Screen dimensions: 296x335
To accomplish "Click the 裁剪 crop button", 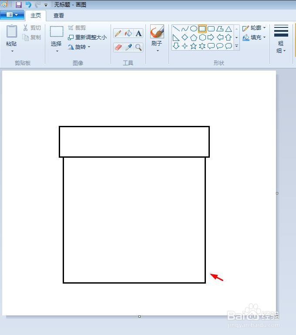I will coord(77,28).
